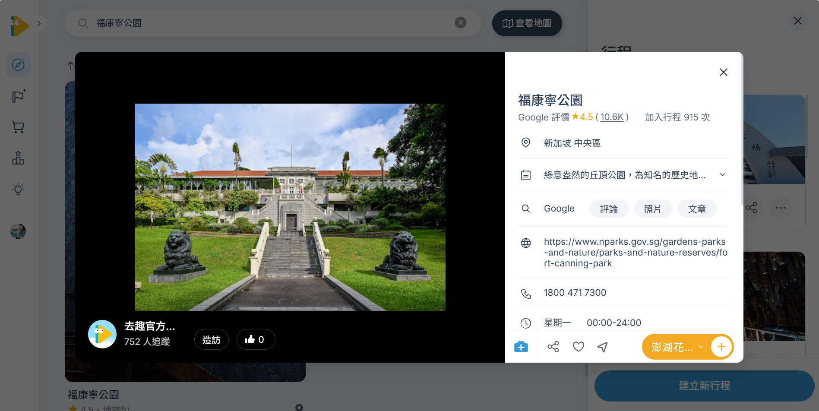Screen dimensions: 819x411
Task: Close the 福康寧公園 detail dialog
Action: point(724,72)
